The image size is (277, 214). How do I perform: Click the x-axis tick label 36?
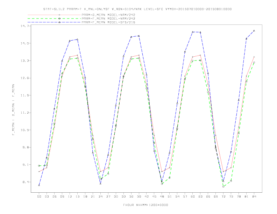click(x=131, y=197)
